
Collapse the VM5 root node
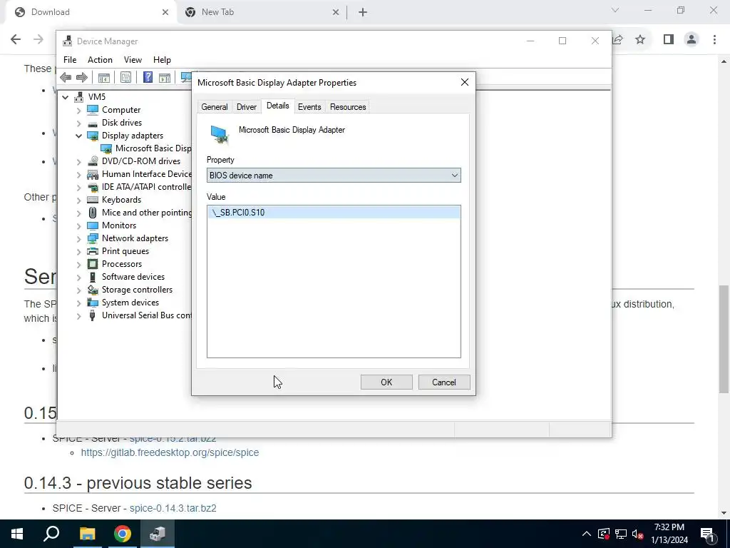point(65,97)
